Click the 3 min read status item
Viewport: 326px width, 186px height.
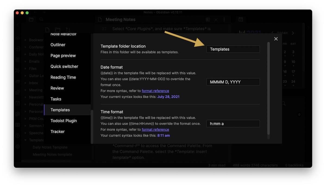(217, 165)
